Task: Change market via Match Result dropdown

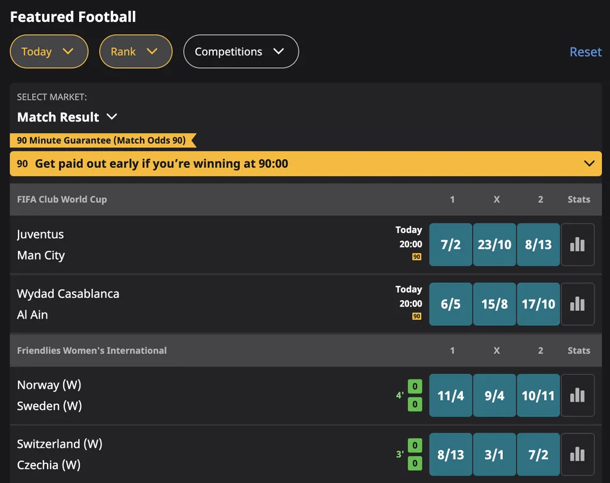Action: [x=67, y=117]
